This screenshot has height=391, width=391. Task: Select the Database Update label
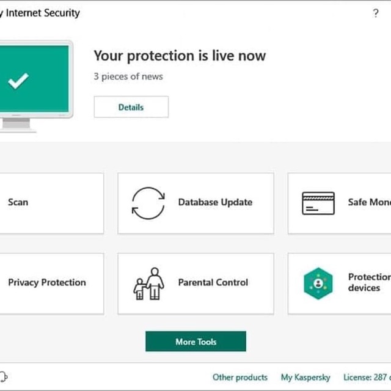(x=215, y=202)
